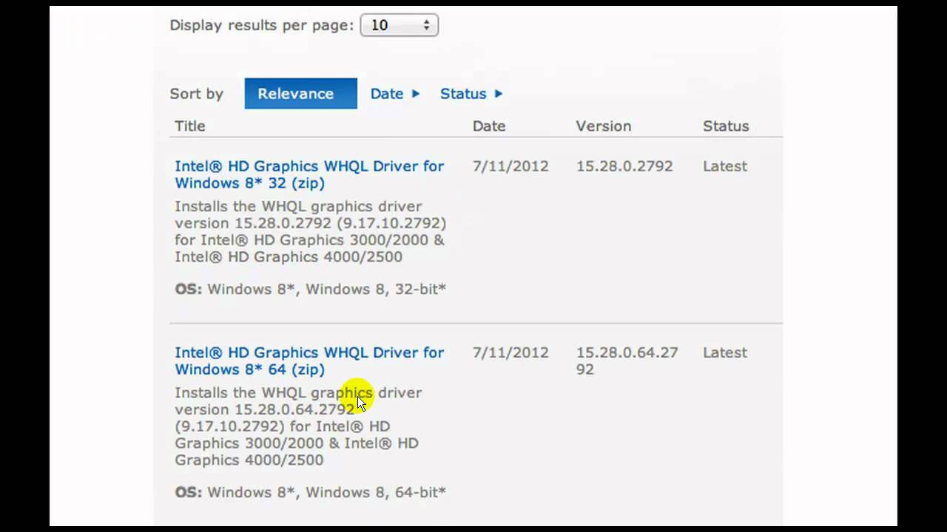Sort results by Status

[463, 94]
